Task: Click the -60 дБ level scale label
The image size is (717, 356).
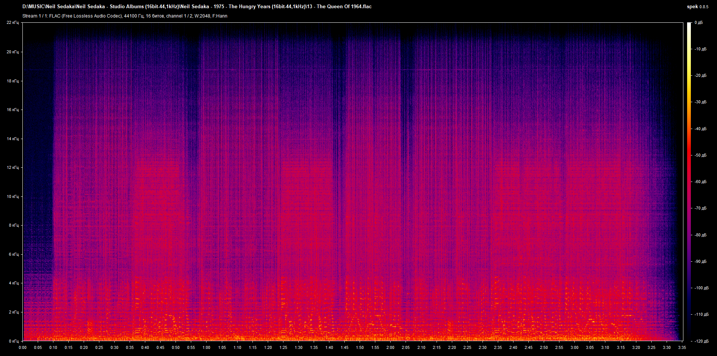Action: [x=701, y=182]
